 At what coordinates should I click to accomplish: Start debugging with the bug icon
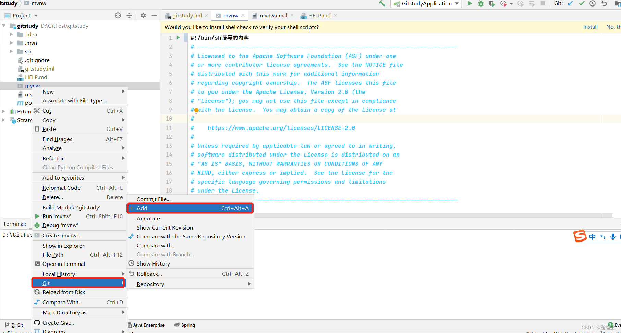click(481, 3)
